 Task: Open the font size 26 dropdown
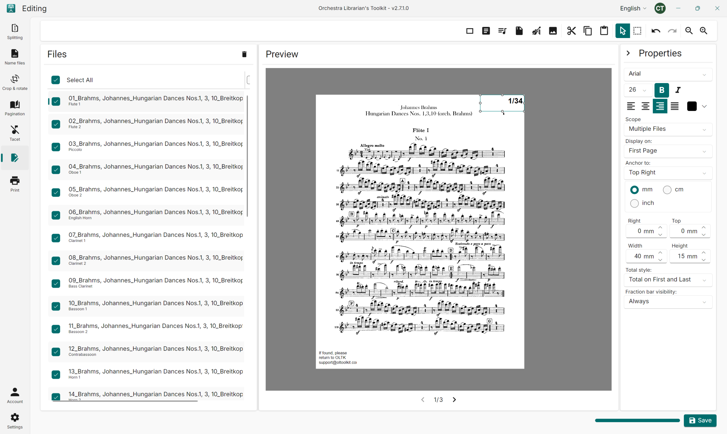[x=638, y=90]
